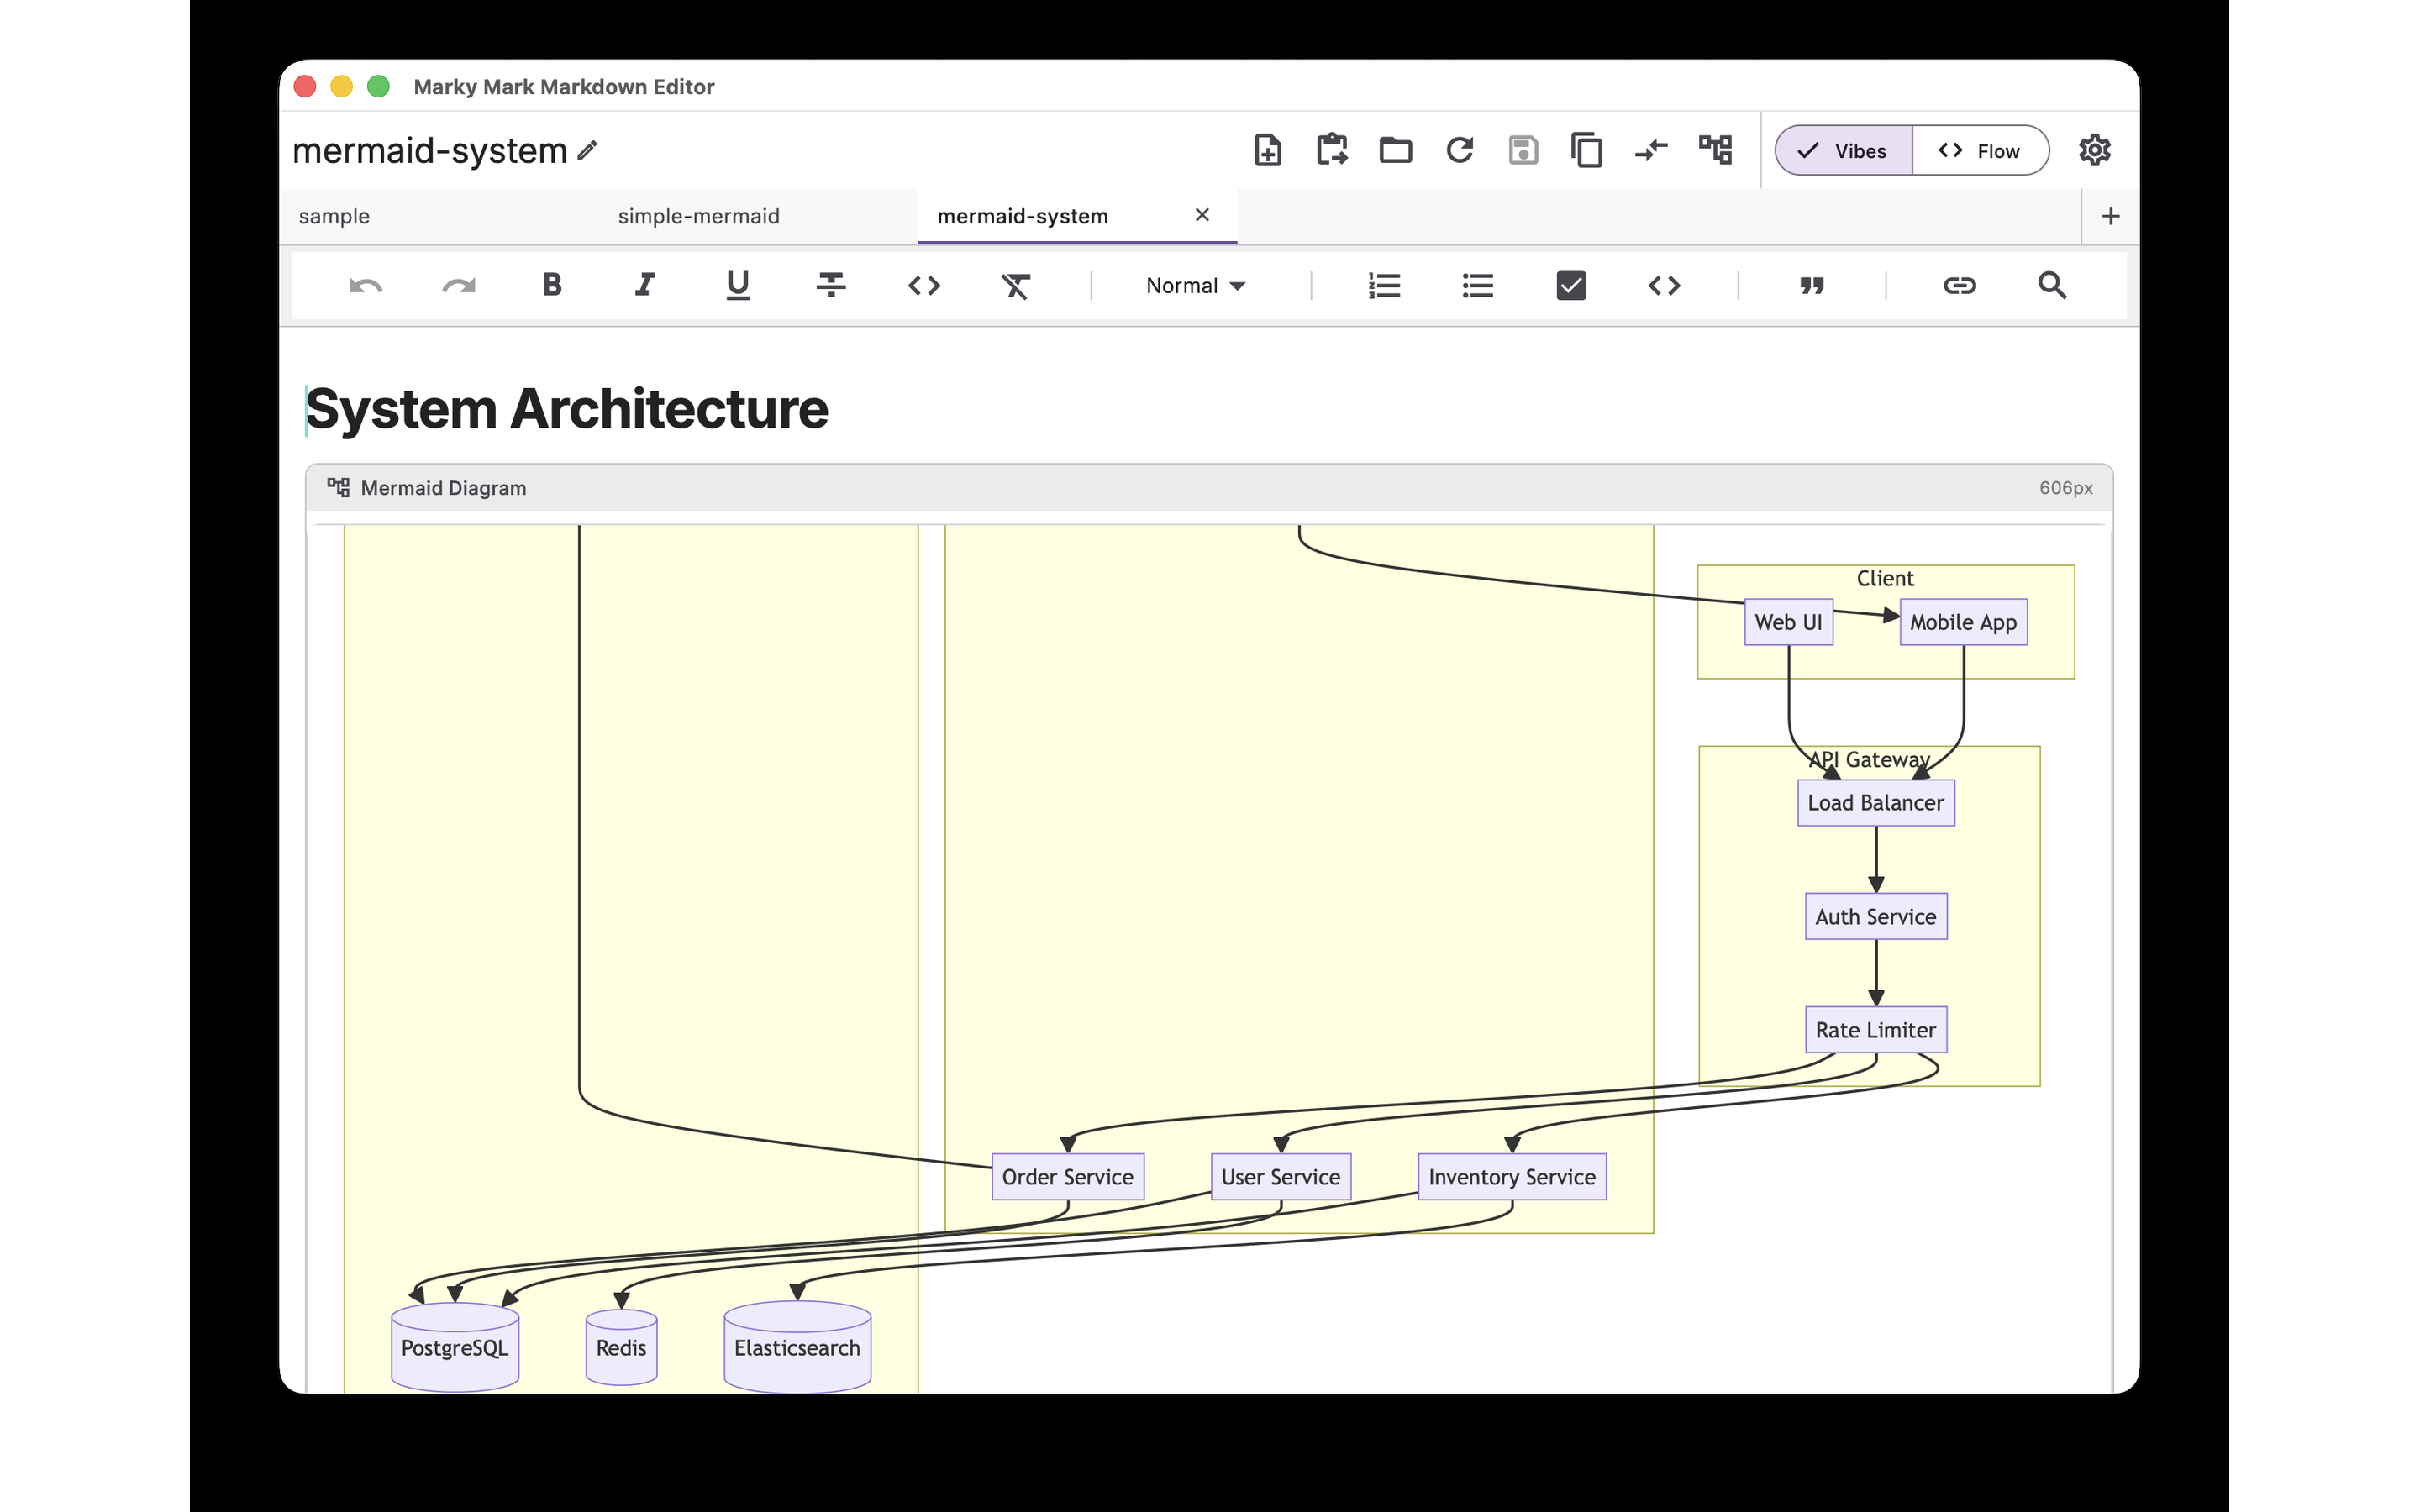Image resolution: width=2420 pixels, height=1512 pixels.
Task: Click the Auth Service node
Action: tap(1875, 917)
